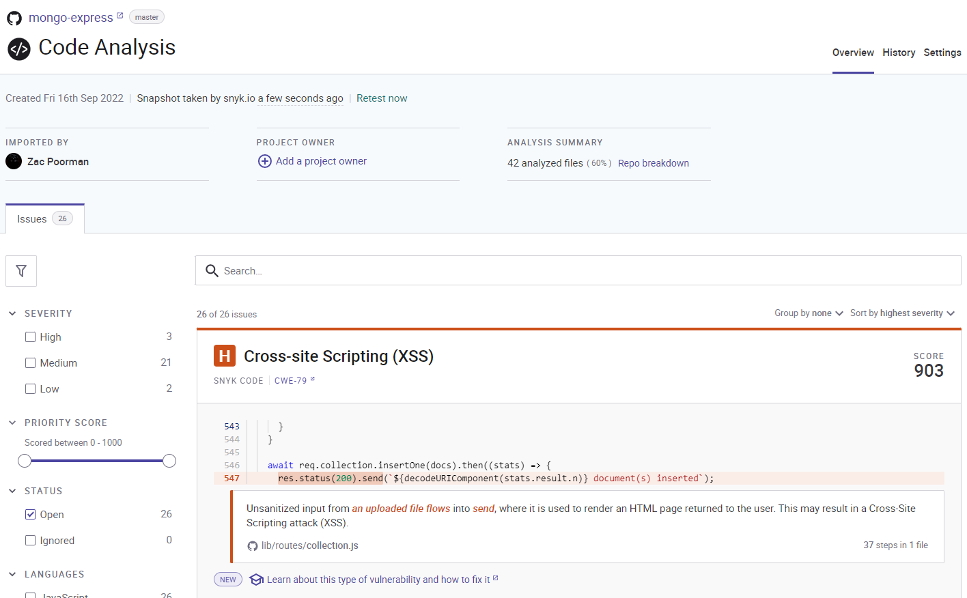Click the Retest now link

[382, 98]
